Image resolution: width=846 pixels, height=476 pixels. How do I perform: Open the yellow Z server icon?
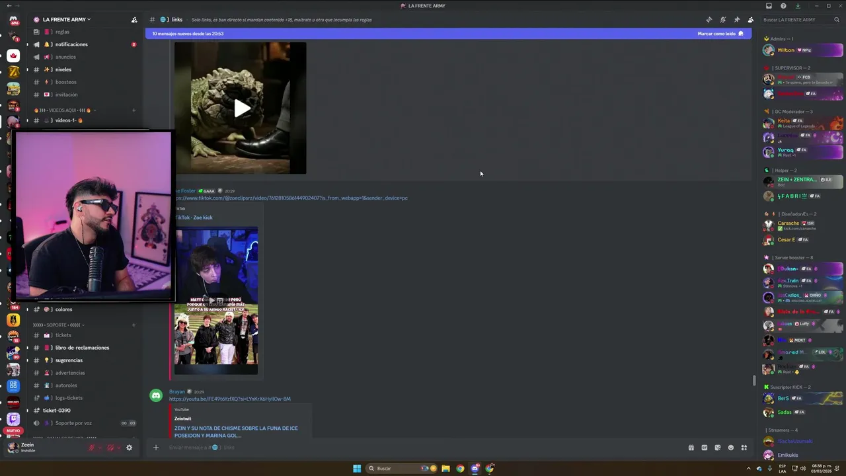coord(13,71)
